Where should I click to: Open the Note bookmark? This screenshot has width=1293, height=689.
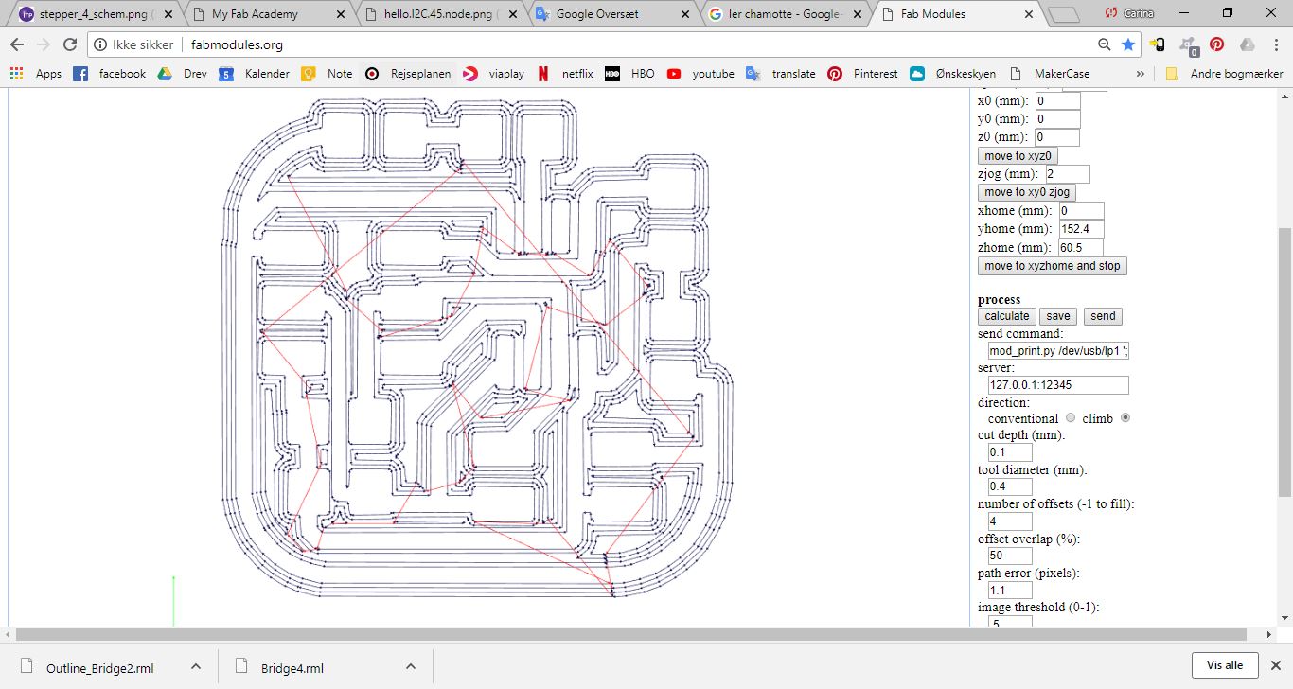[x=327, y=74]
